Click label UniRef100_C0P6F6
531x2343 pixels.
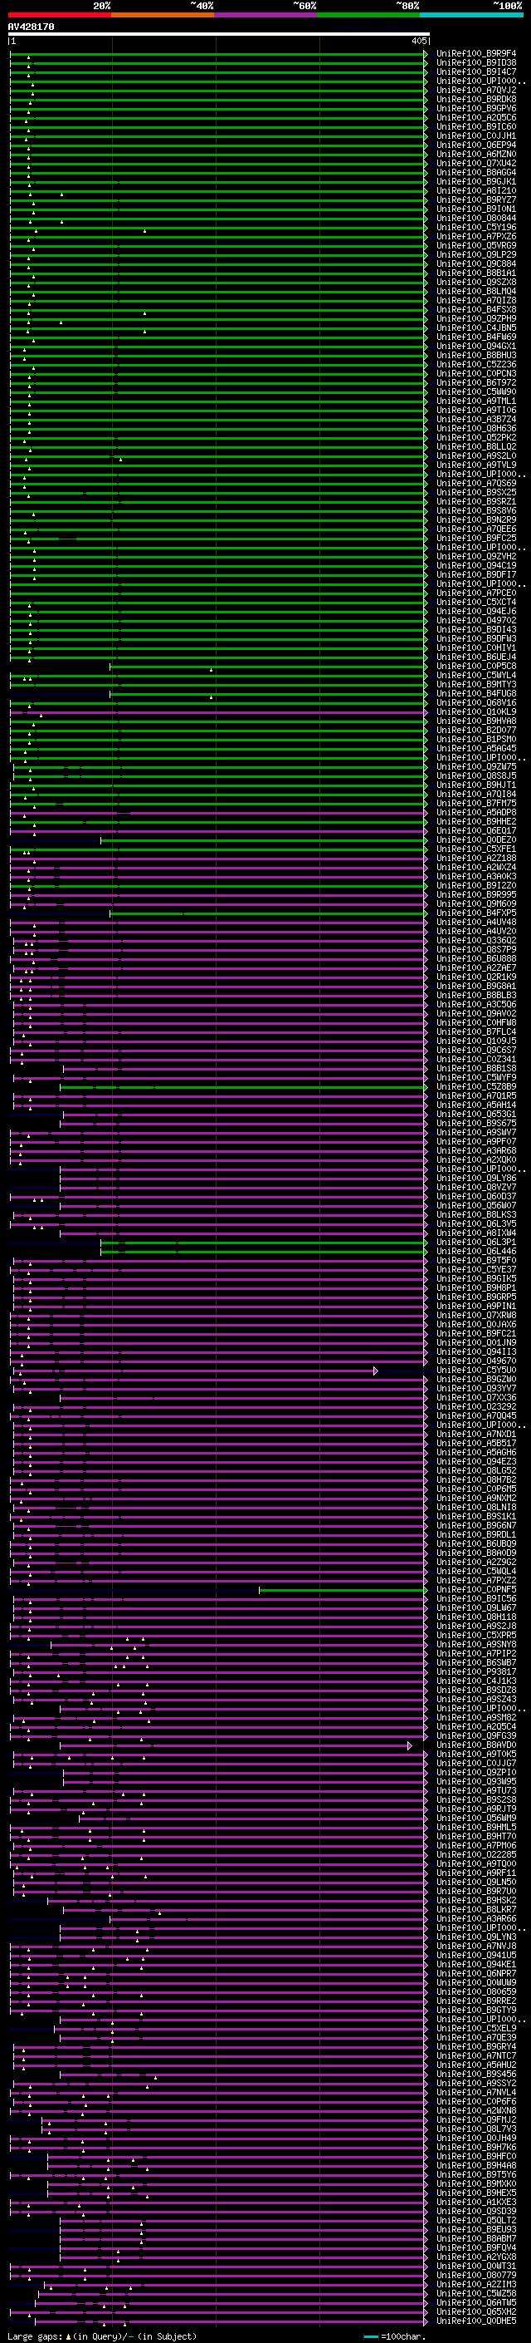476,2102
